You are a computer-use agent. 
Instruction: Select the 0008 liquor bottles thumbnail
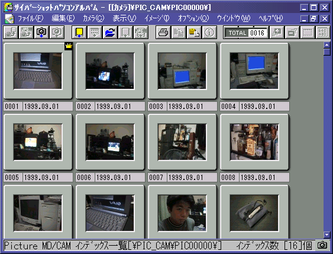[x=254, y=142]
